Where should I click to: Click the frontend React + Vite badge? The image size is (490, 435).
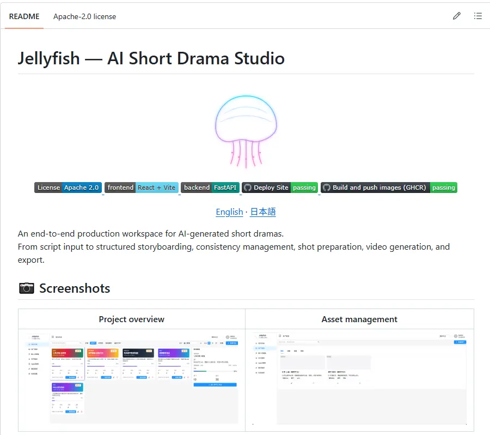[x=142, y=188]
